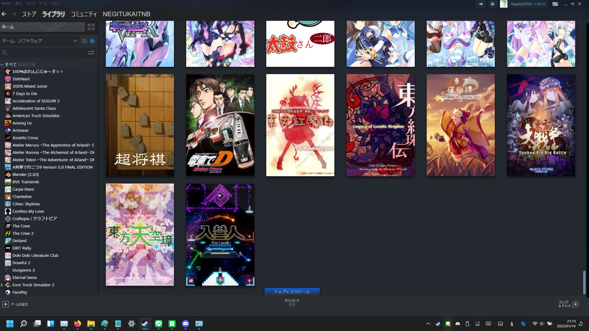Open the Wi-Fi network tray icon
589x331 pixels.
pos(535,324)
